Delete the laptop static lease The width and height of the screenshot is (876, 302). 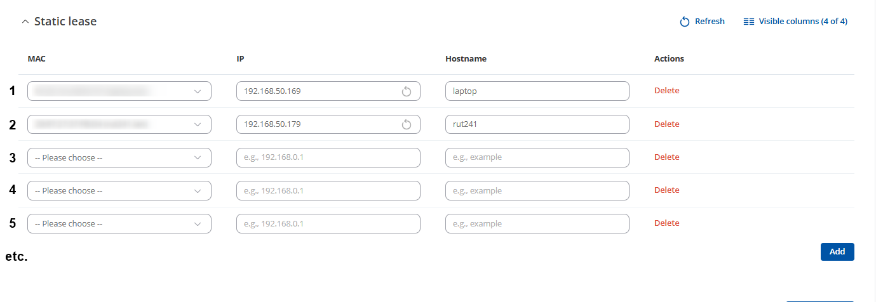(666, 91)
